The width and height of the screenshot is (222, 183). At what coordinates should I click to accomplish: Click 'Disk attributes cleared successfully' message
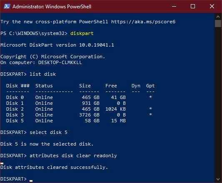click(x=54, y=167)
